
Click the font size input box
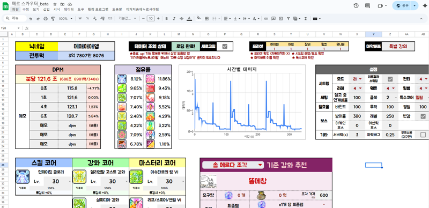pyautogui.click(x=151, y=18)
